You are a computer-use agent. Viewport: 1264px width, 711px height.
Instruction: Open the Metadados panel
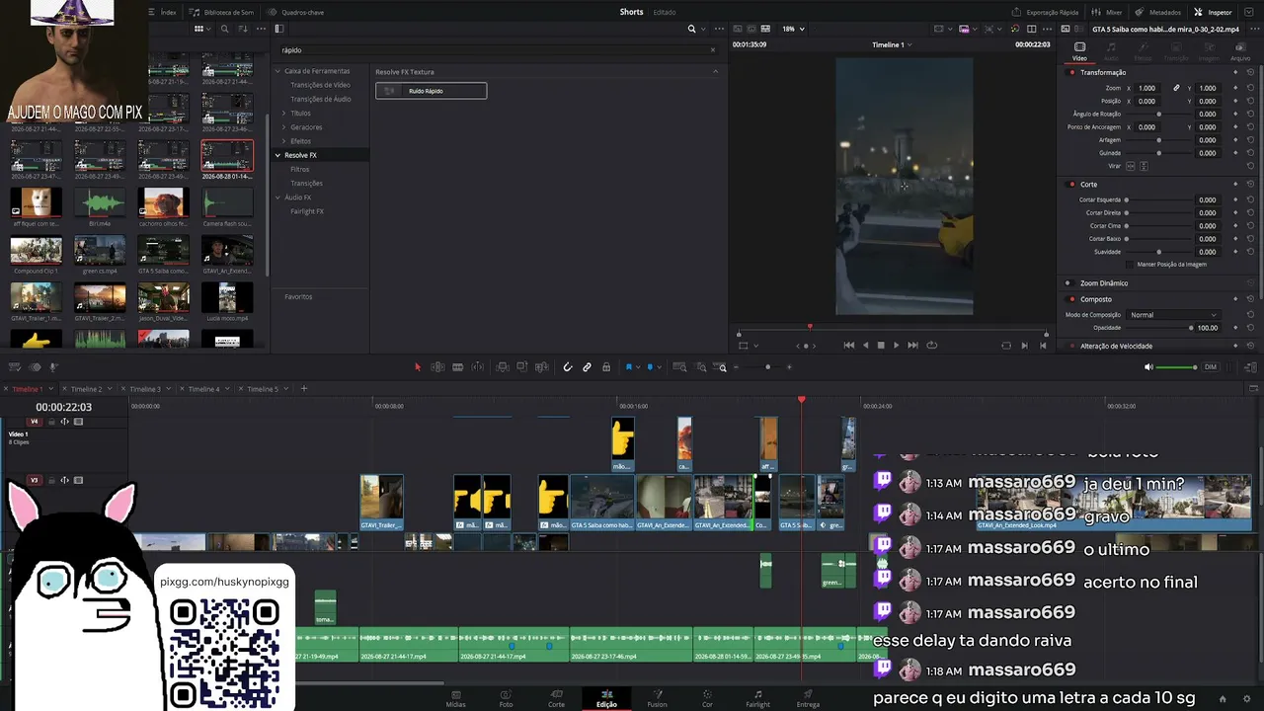pyautogui.click(x=1159, y=12)
